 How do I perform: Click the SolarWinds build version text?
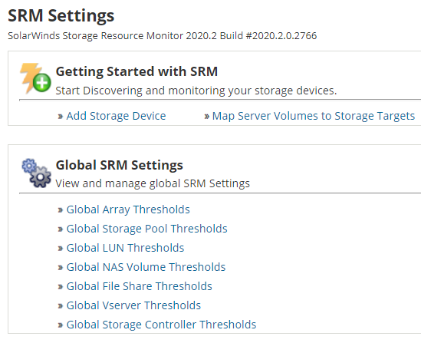coord(162,36)
